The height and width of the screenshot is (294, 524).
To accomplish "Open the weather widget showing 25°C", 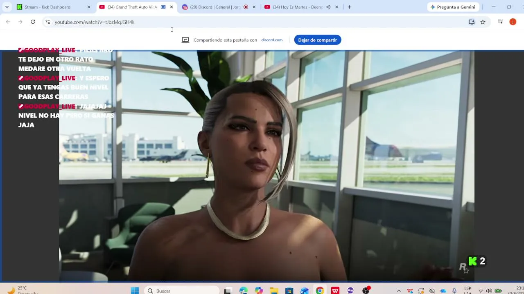I will (x=23, y=290).
